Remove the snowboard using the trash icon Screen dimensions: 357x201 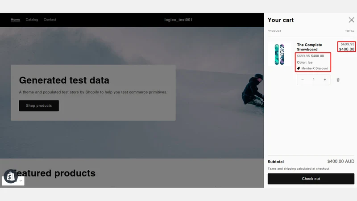pyautogui.click(x=338, y=80)
